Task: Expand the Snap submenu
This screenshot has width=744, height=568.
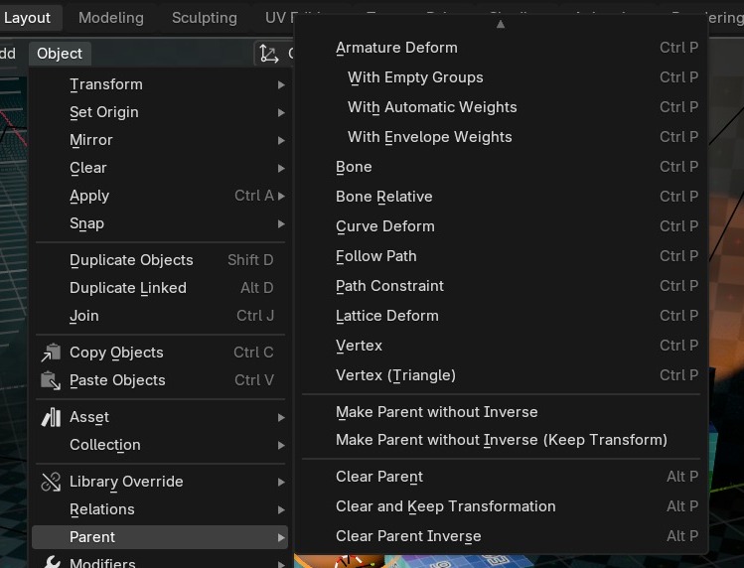Action: (x=160, y=223)
